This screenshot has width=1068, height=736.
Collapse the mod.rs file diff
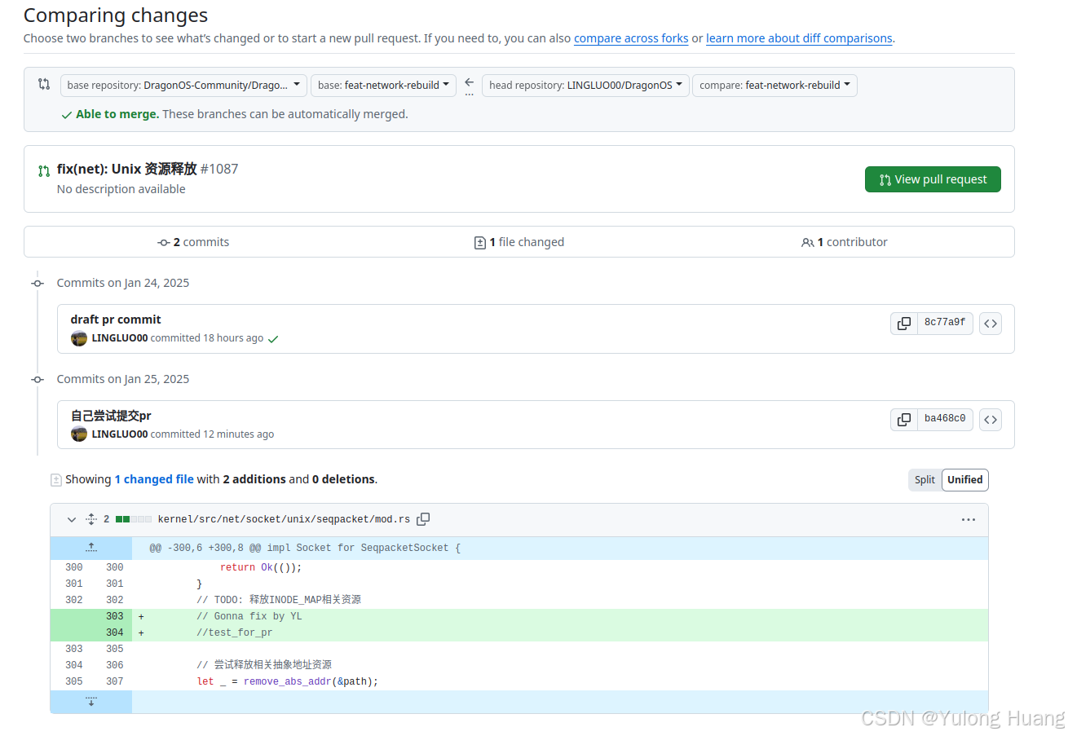click(x=71, y=519)
